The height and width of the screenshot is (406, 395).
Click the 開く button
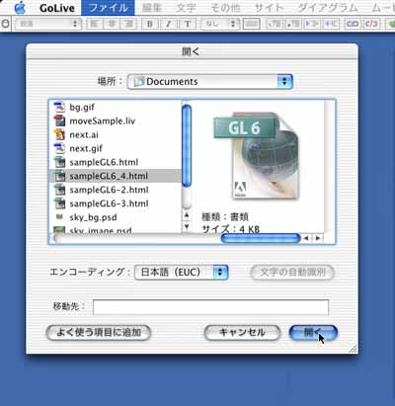[x=313, y=333]
